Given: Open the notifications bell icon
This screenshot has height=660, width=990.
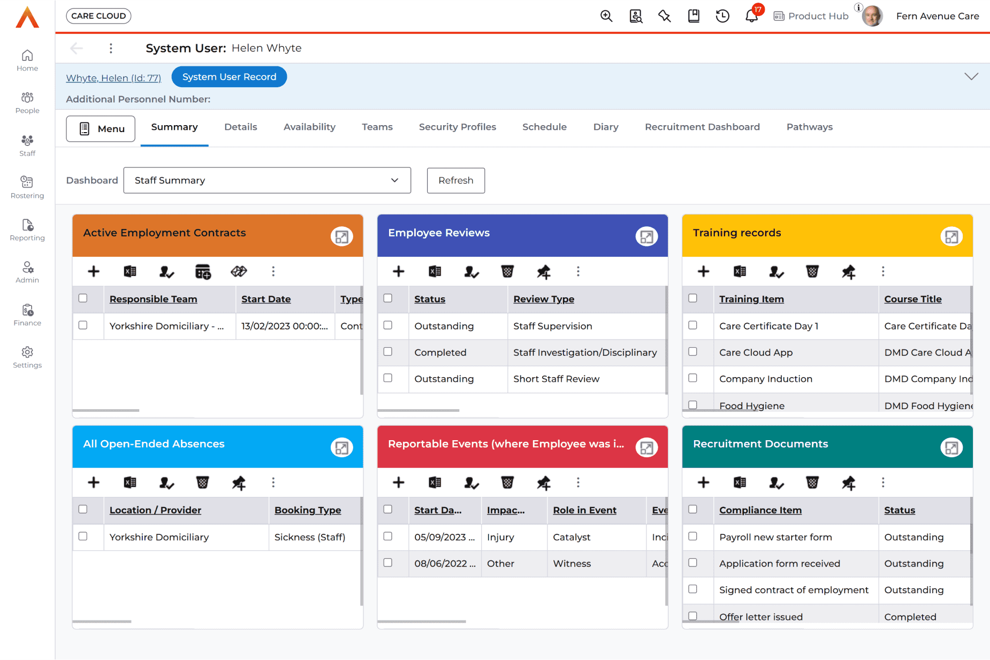Looking at the screenshot, I should [751, 16].
